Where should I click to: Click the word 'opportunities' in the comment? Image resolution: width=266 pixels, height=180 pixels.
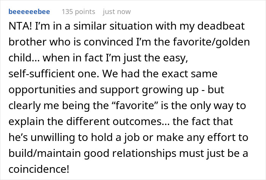[x=42, y=90]
